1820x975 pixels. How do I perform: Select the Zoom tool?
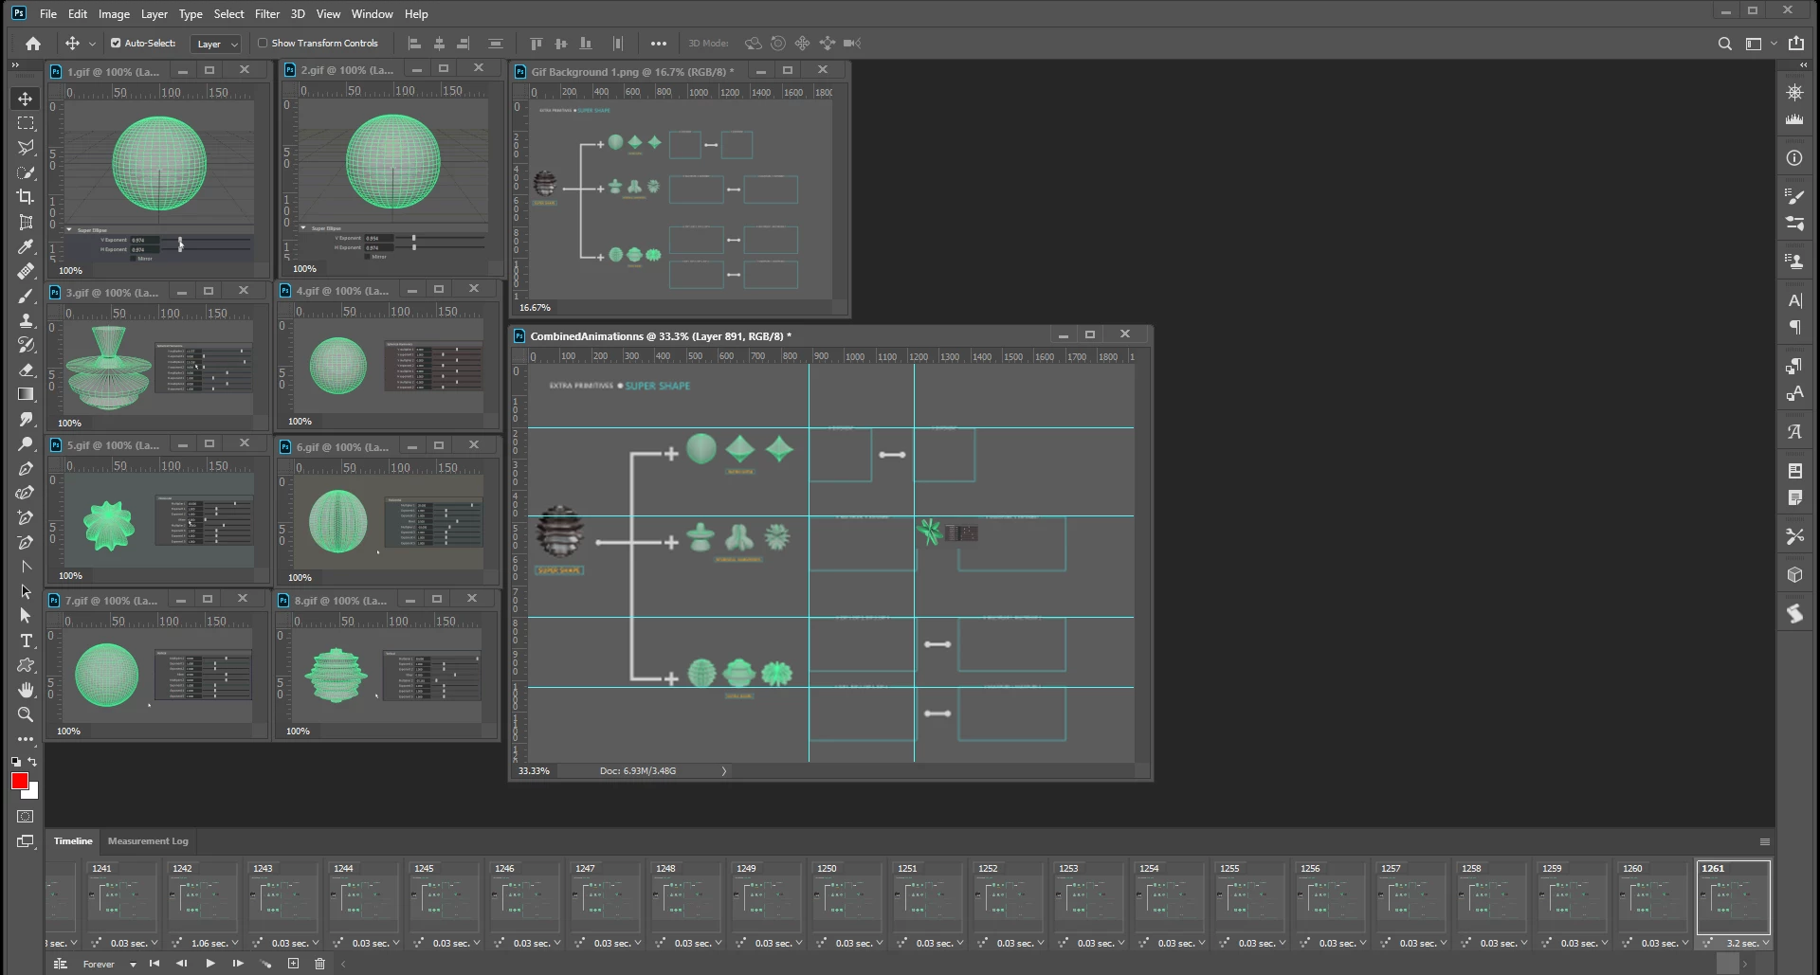[x=26, y=714]
